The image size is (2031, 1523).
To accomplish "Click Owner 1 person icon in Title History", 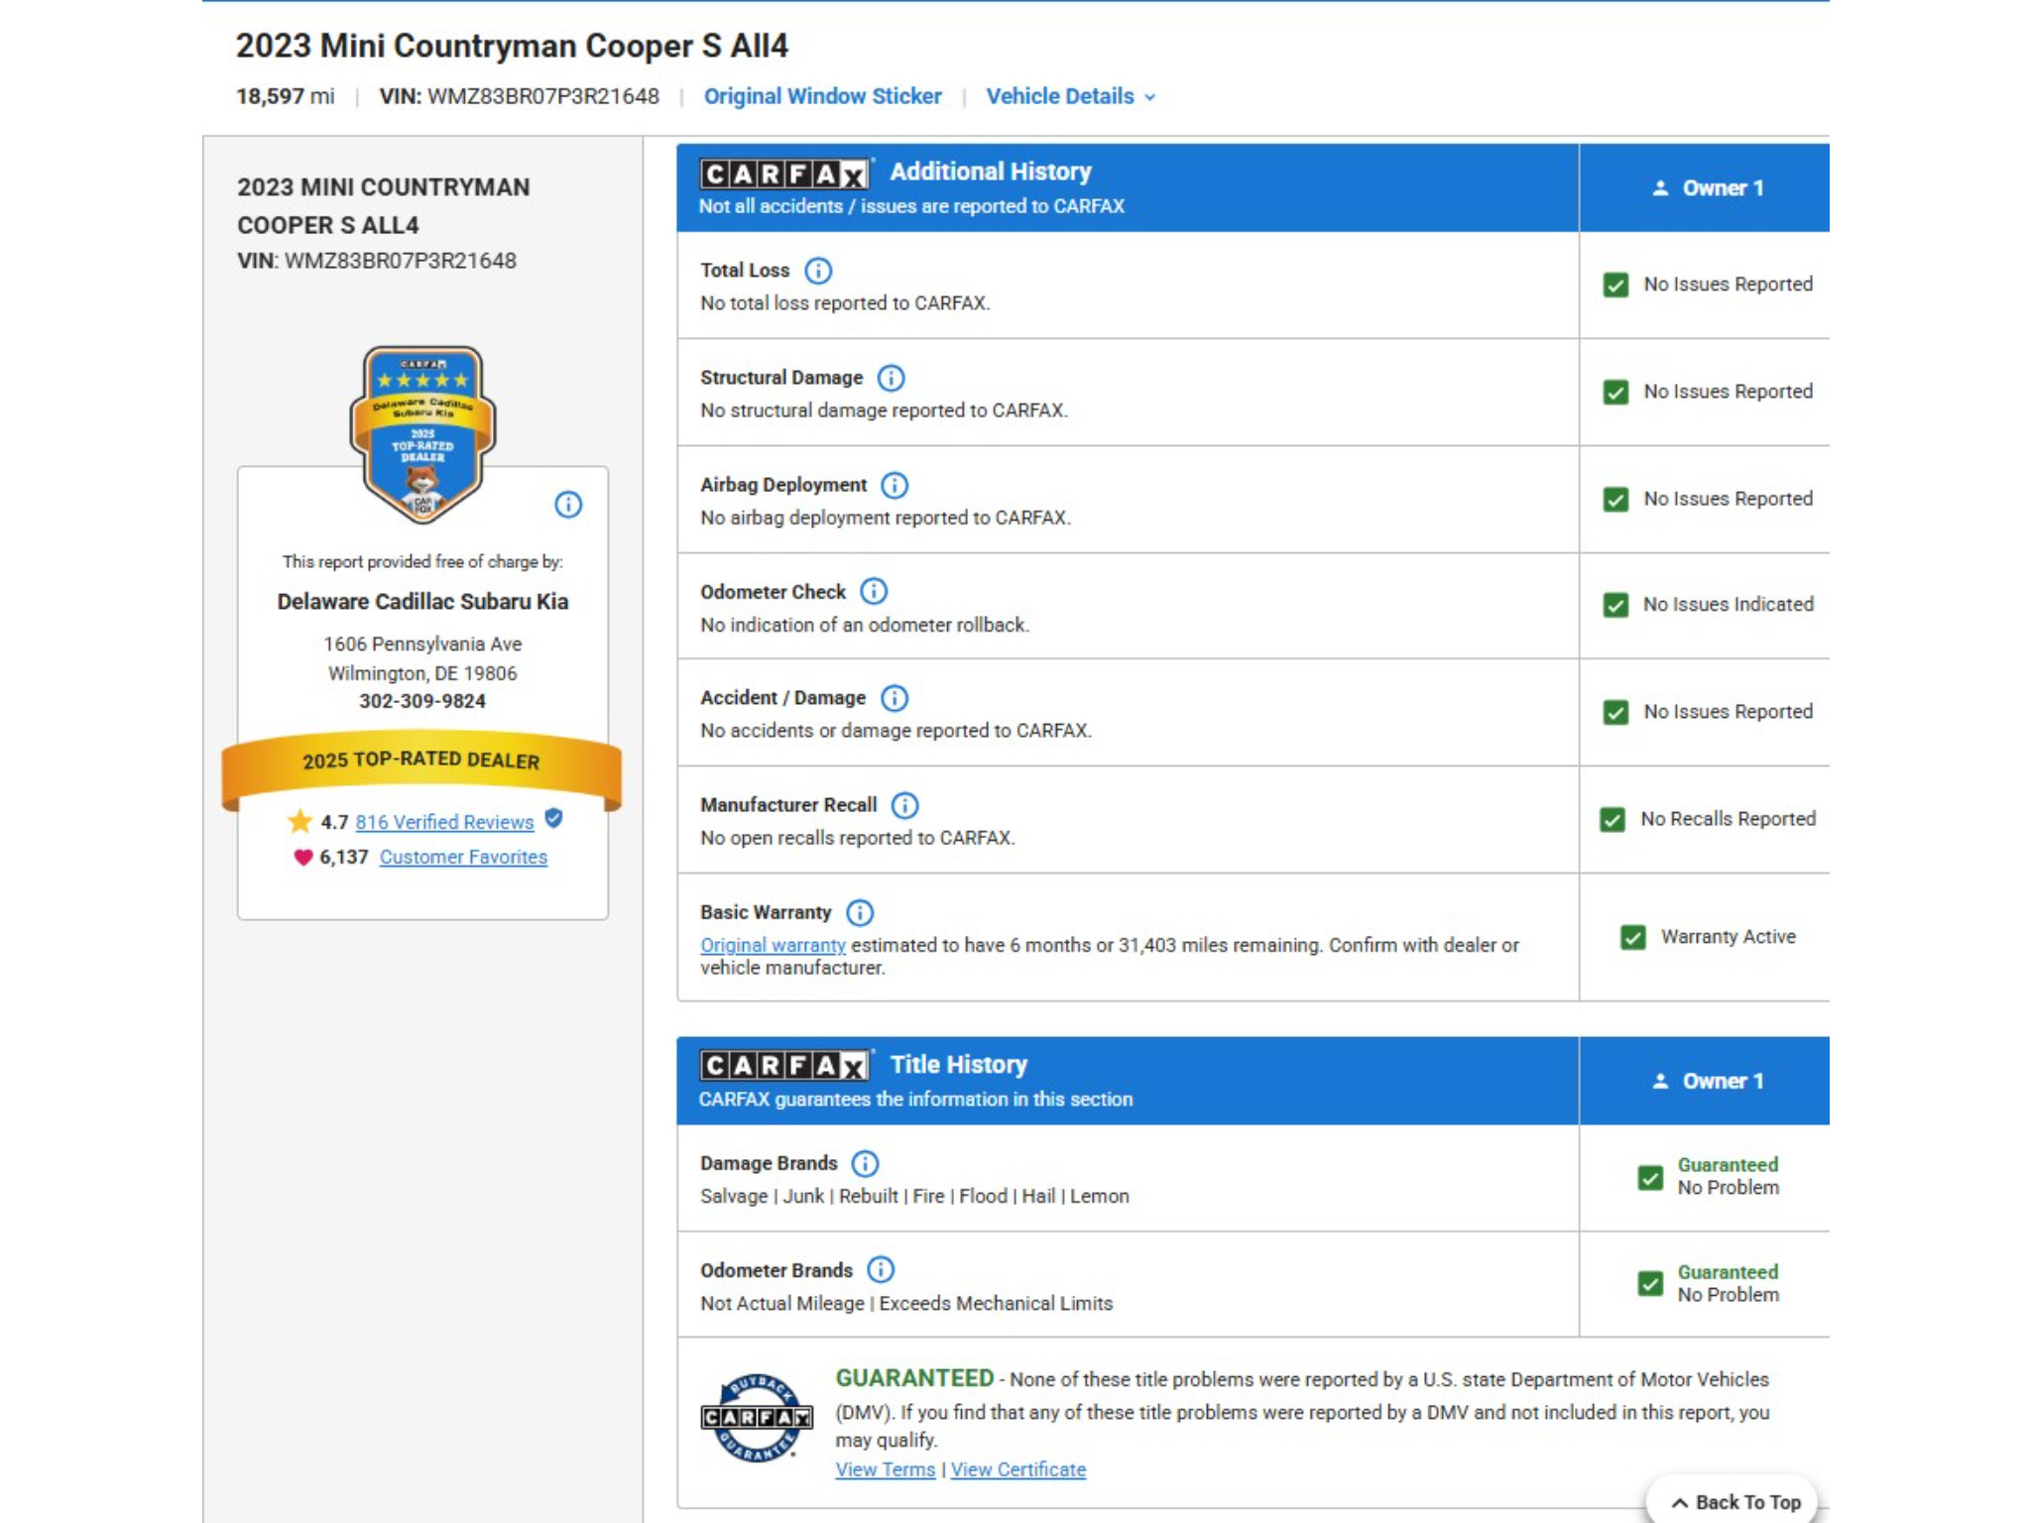I will (x=1660, y=1082).
